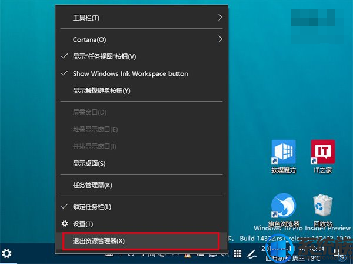Toggle 锁定任务栏(L) option
The height and width of the screenshot is (265, 353).
(142, 207)
